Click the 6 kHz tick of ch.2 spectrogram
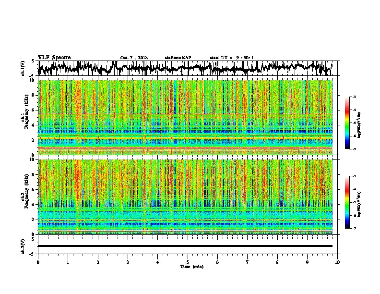Viewport: 380px width, 294px height. [x=34, y=190]
